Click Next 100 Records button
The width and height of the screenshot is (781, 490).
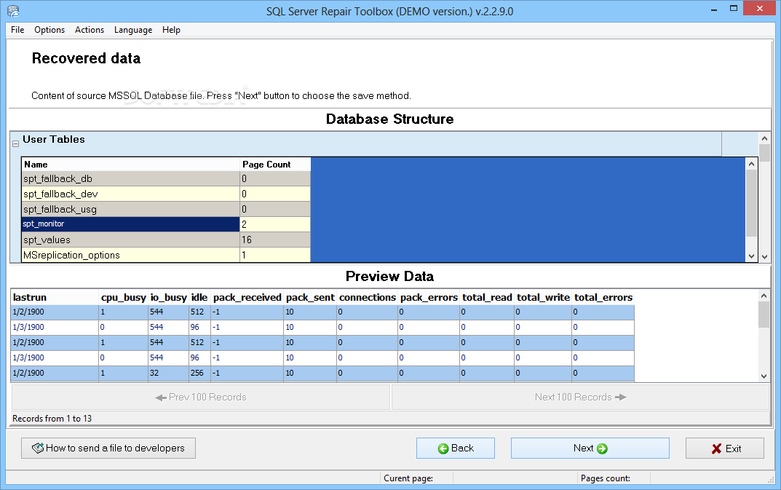coord(580,398)
